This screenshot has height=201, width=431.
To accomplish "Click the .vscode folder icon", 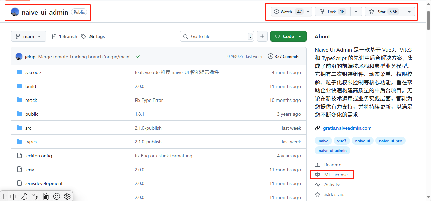I will [19, 72].
